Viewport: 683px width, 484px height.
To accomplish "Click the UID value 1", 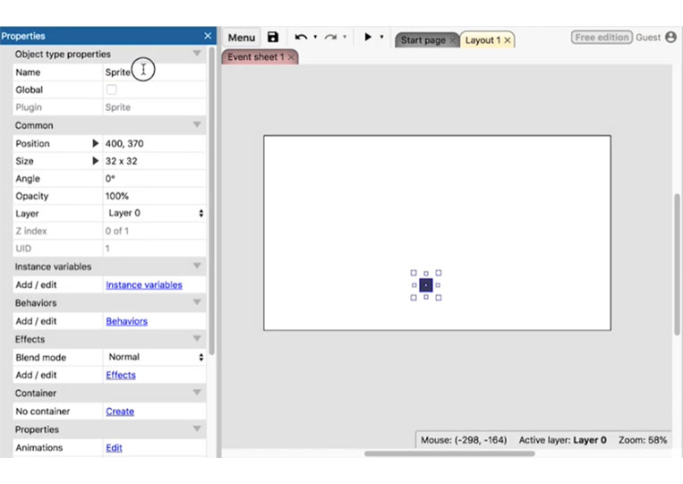I will tap(107, 249).
